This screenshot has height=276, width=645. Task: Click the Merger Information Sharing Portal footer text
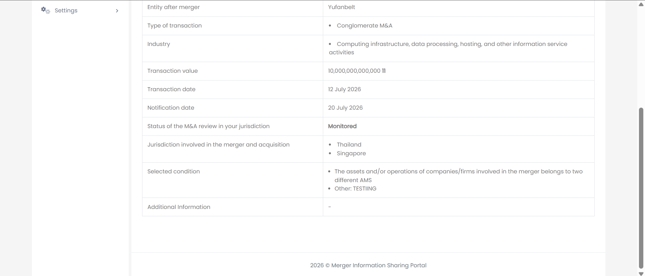click(379, 266)
